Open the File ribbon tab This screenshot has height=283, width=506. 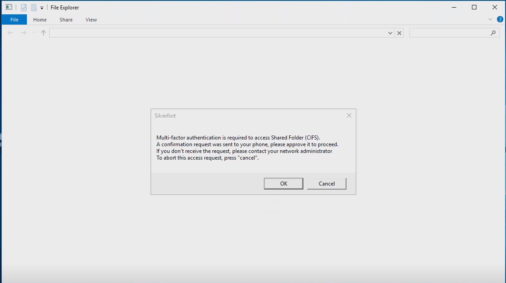pos(14,20)
